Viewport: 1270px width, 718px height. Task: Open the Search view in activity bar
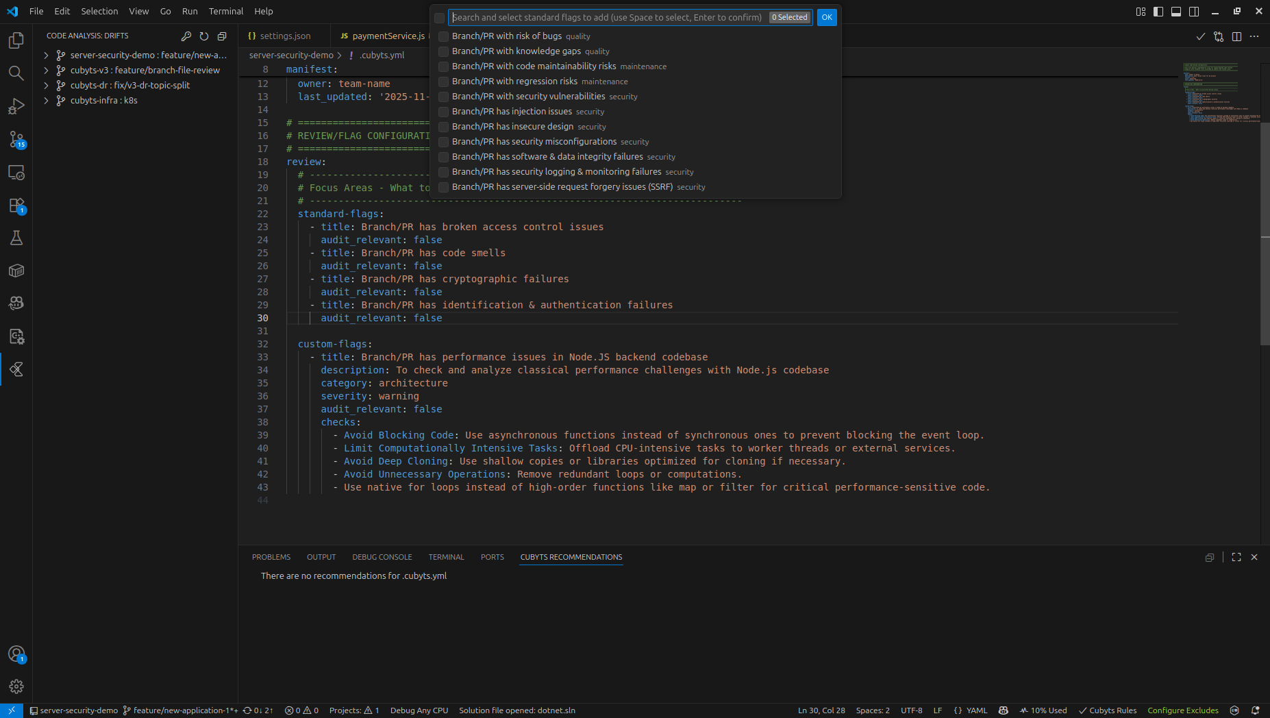pos(16,73)
